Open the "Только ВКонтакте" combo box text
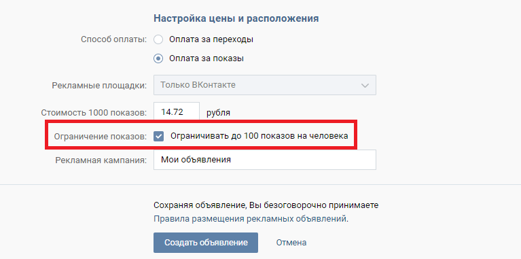Screen dimensions: 521x259 [198, 85]
